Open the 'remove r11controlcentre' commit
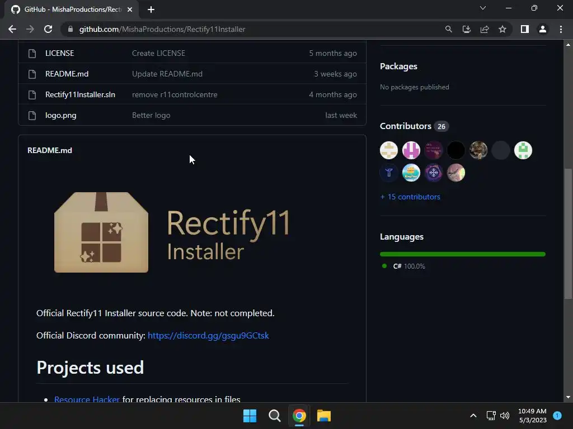This screenshot has height=429, width=573. pyautogui.click(x=175, y=94)
